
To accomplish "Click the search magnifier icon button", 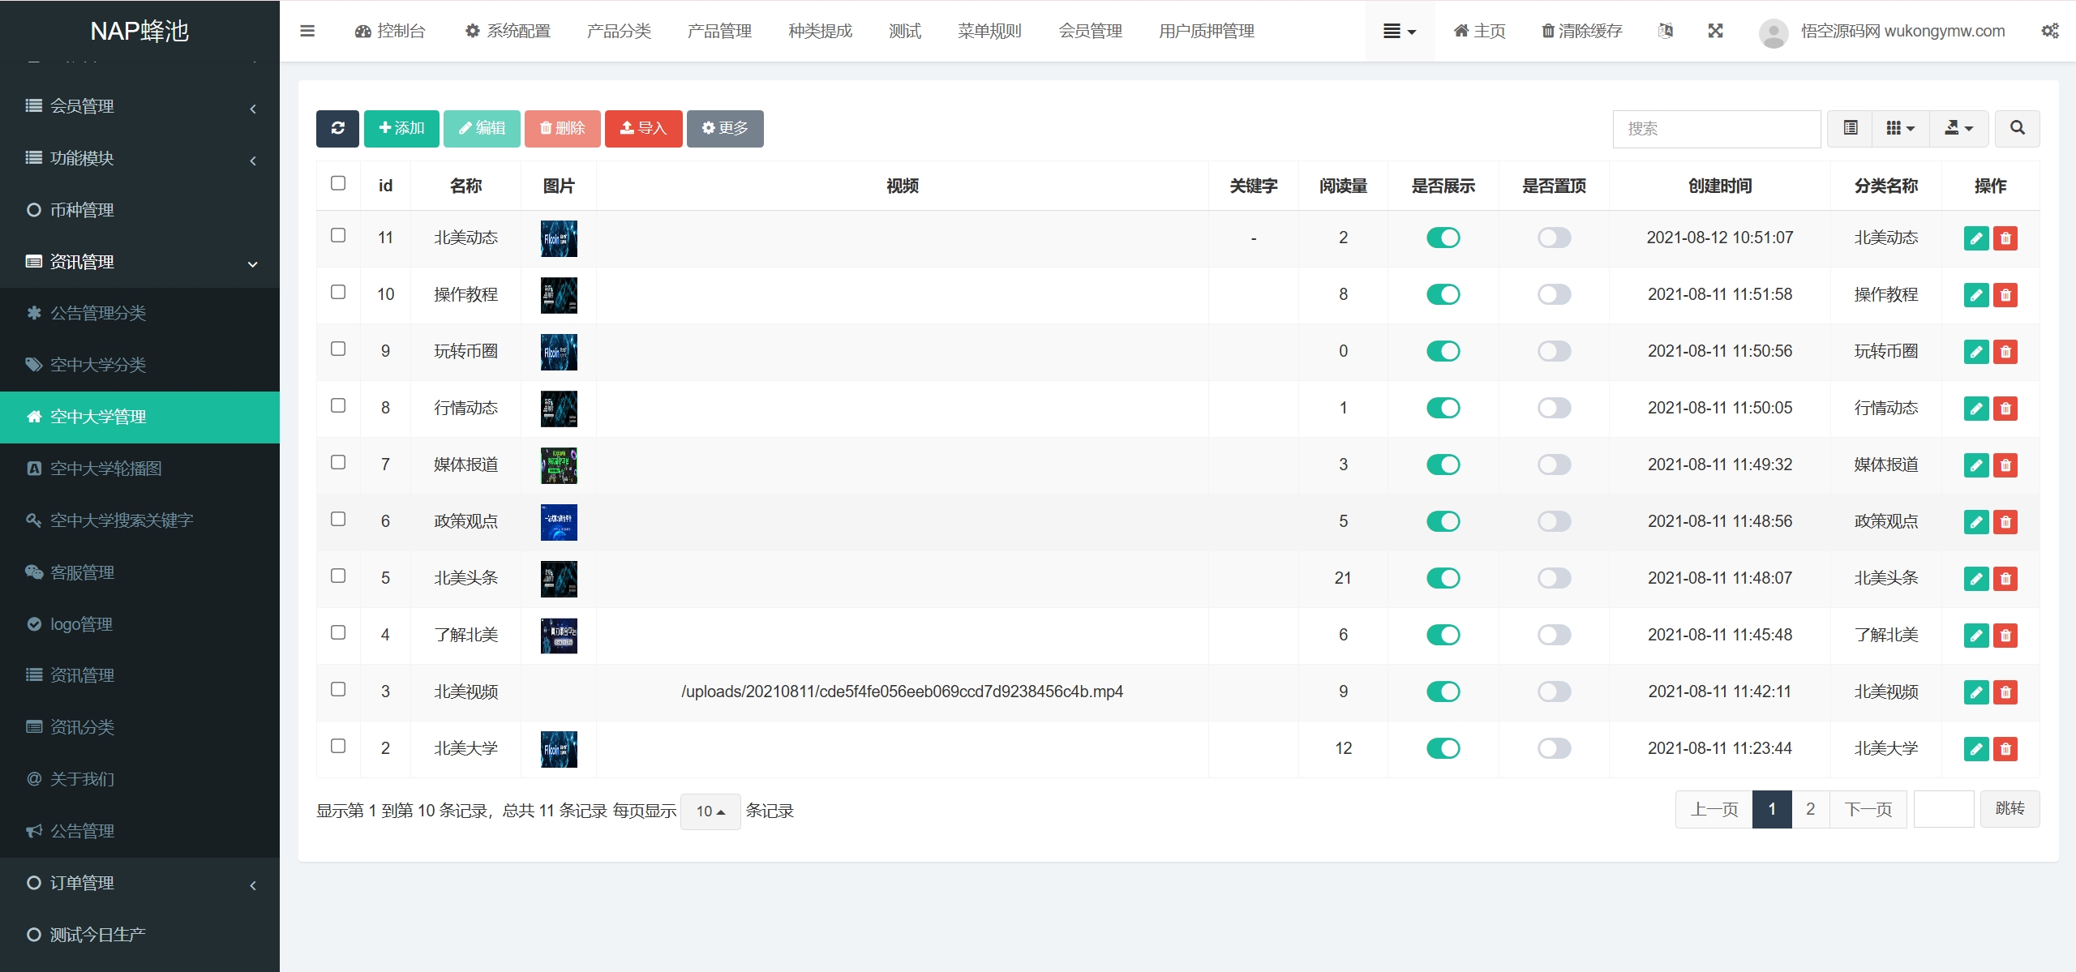I will (x=2017, y=128).
